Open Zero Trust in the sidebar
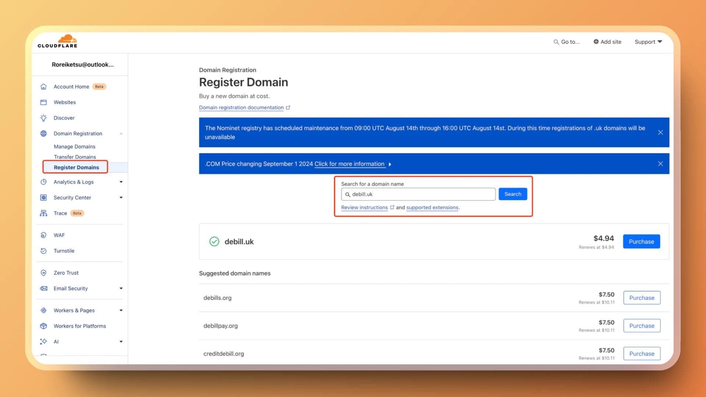Screen dimensions: 706x397 click(x=66, y=273)
